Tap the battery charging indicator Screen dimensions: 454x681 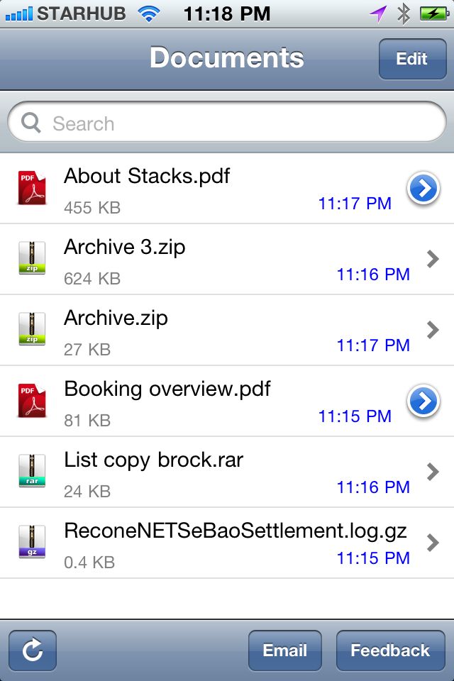(x=434, y=14)
